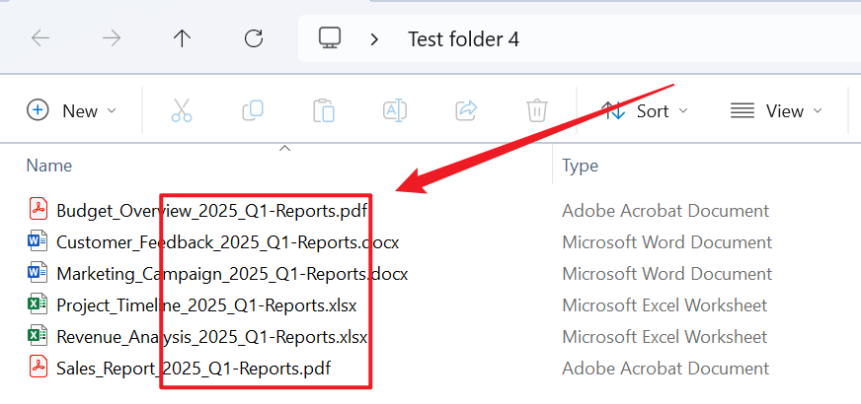The image size is (861, 404).
Task: Go up one folder level
Action: (182, 39)
